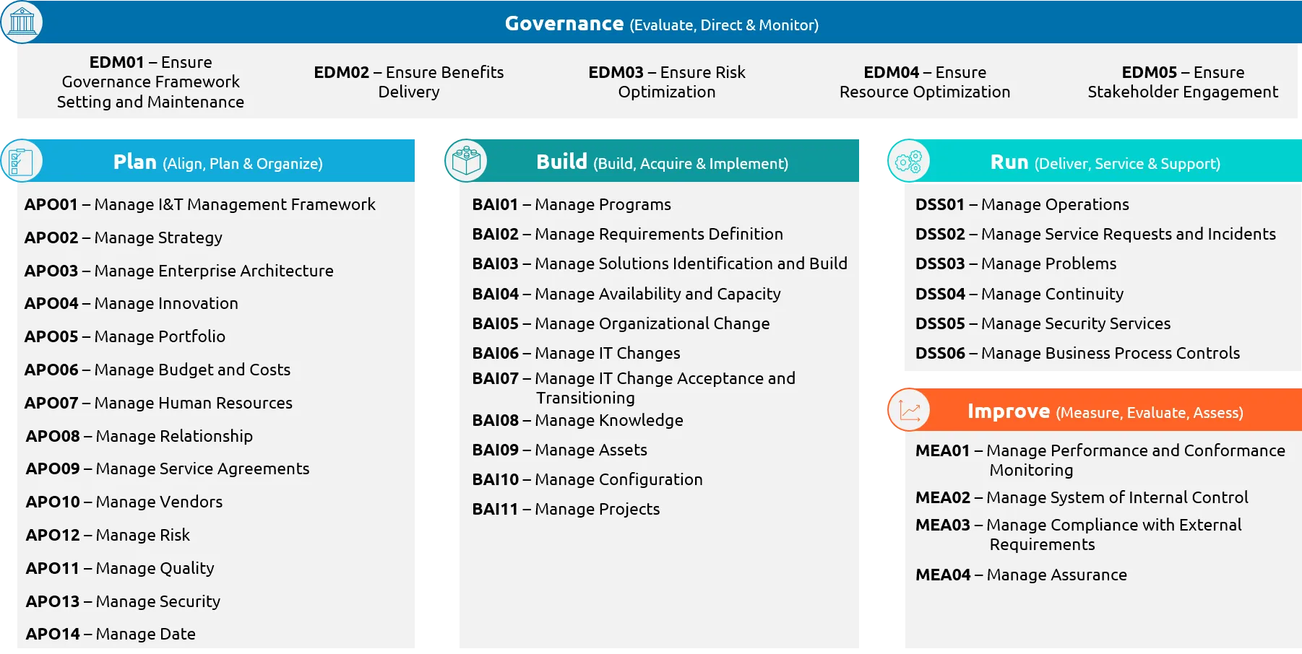
Task: Click the Plan checklist icon
Action: click(x=22, y=160)
